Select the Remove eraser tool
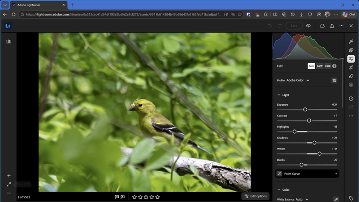359x202 pixels. 351,76
